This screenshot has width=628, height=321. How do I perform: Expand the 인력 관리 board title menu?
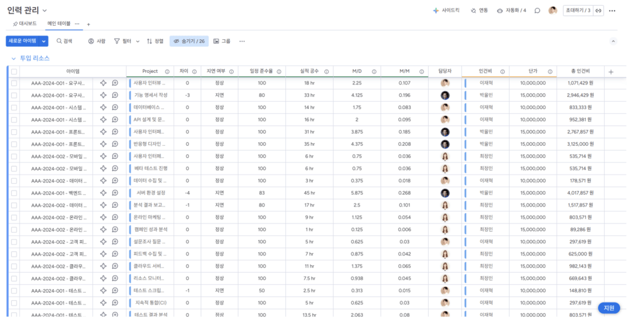45,10
